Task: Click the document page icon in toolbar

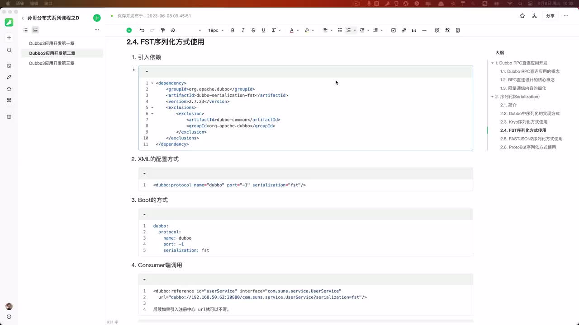Action: coord(458,30)
